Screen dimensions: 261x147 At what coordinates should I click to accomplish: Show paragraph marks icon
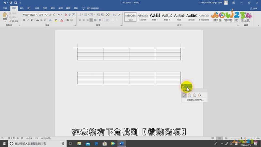coord(119,15)
